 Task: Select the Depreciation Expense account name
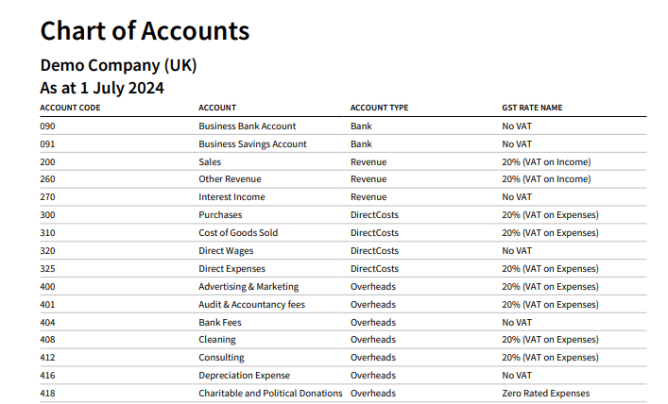(244, 376)
